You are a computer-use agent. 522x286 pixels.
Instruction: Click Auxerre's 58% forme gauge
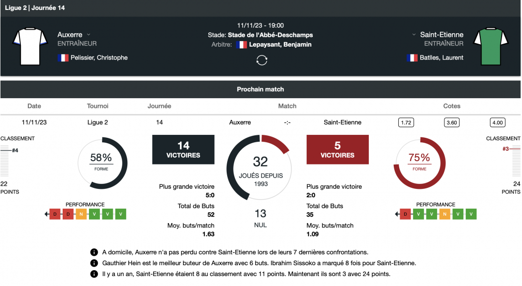[101, 163]
